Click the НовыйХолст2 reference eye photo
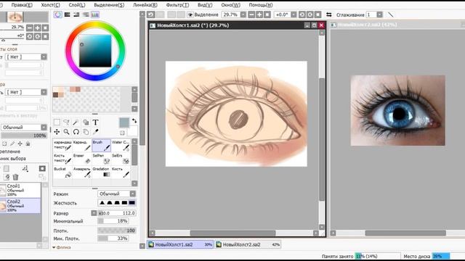This screenshot has width=465, height=261. (397, 110)
